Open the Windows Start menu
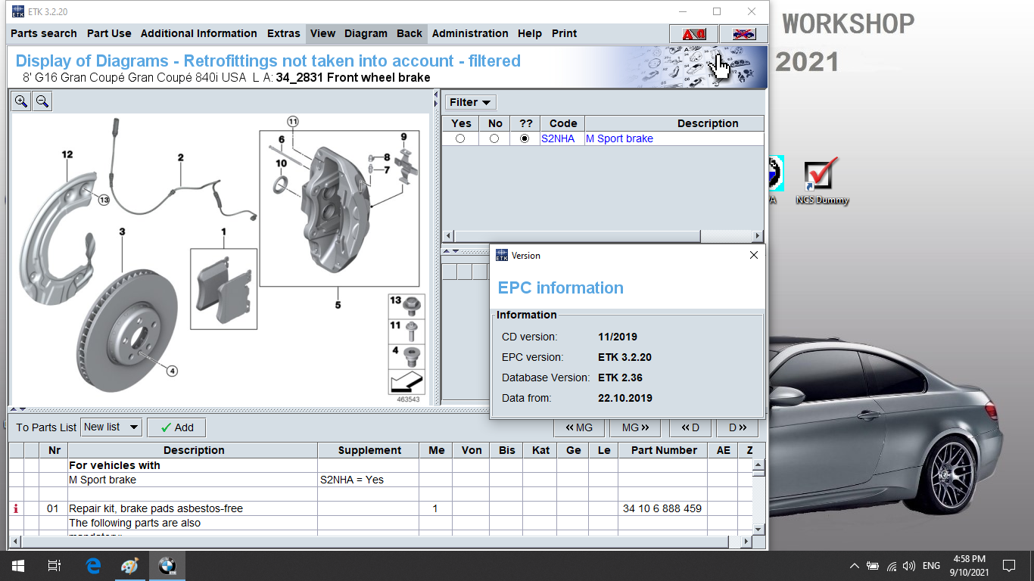The width and height of the screenshot is (1034, 581). [x=18, y=566]
